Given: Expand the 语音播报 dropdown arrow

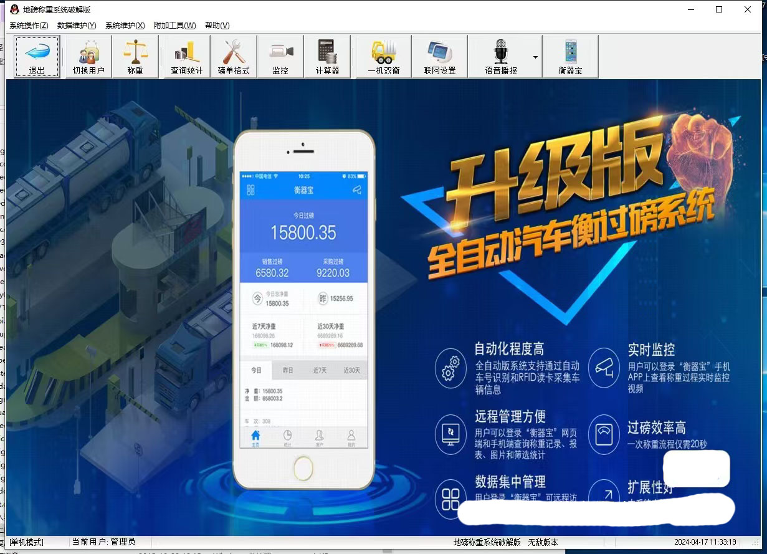Looking at the screenshot, I should tap(535, 57).
